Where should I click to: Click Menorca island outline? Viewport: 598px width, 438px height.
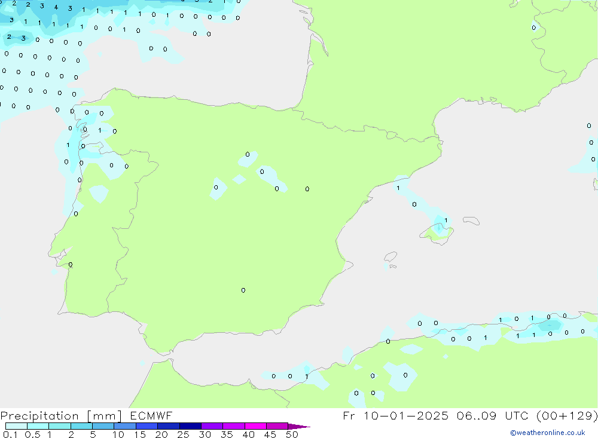(x=471, y=220)
